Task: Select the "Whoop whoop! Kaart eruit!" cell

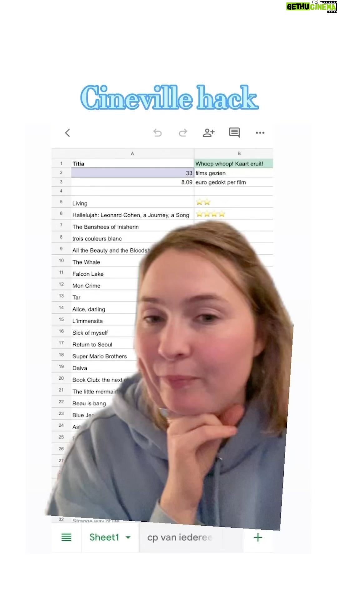Action: 233,163
